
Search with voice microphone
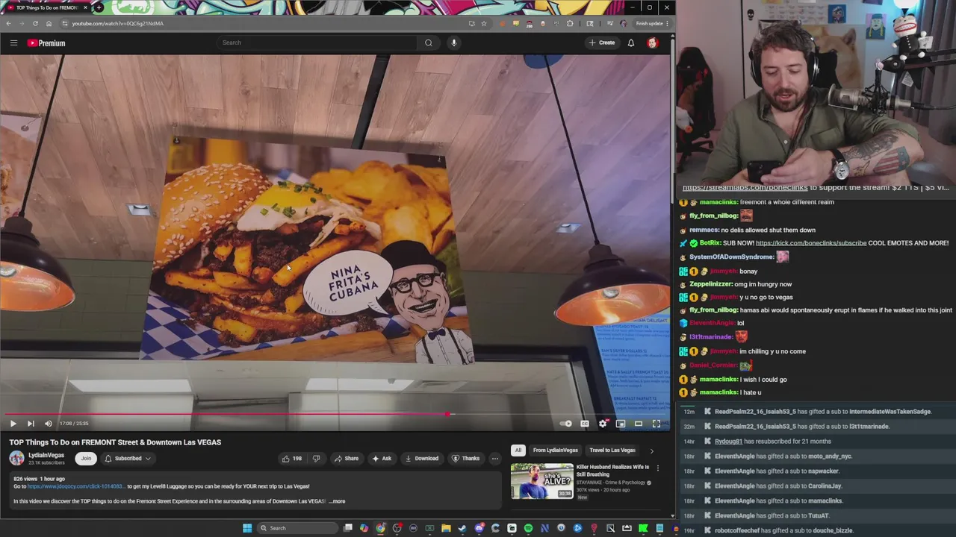[x=453, y=43]
